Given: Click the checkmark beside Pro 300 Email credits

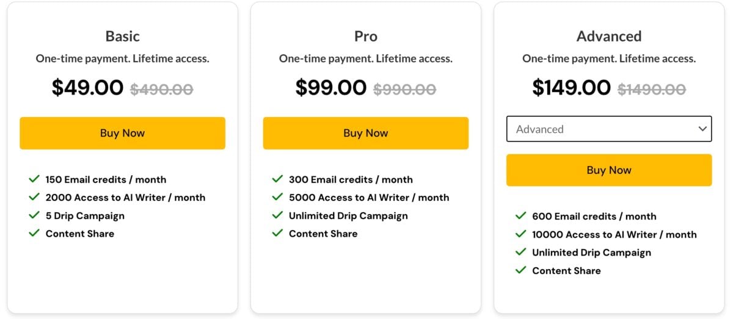Looking at the screenshot, I should click(x=277, y=179).
